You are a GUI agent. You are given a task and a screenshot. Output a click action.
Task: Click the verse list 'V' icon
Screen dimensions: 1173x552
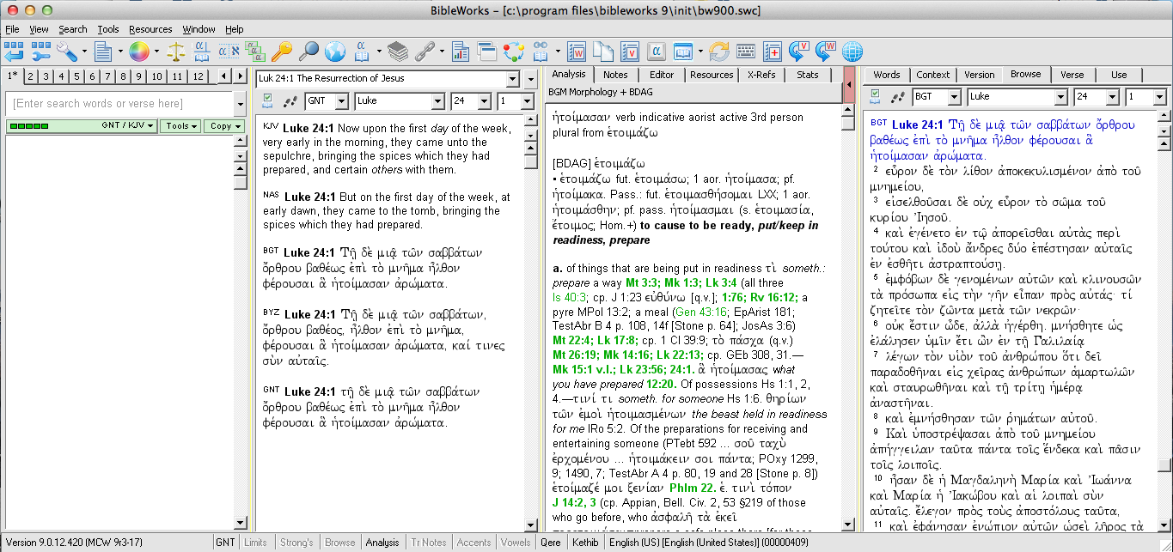pos(630,52)
